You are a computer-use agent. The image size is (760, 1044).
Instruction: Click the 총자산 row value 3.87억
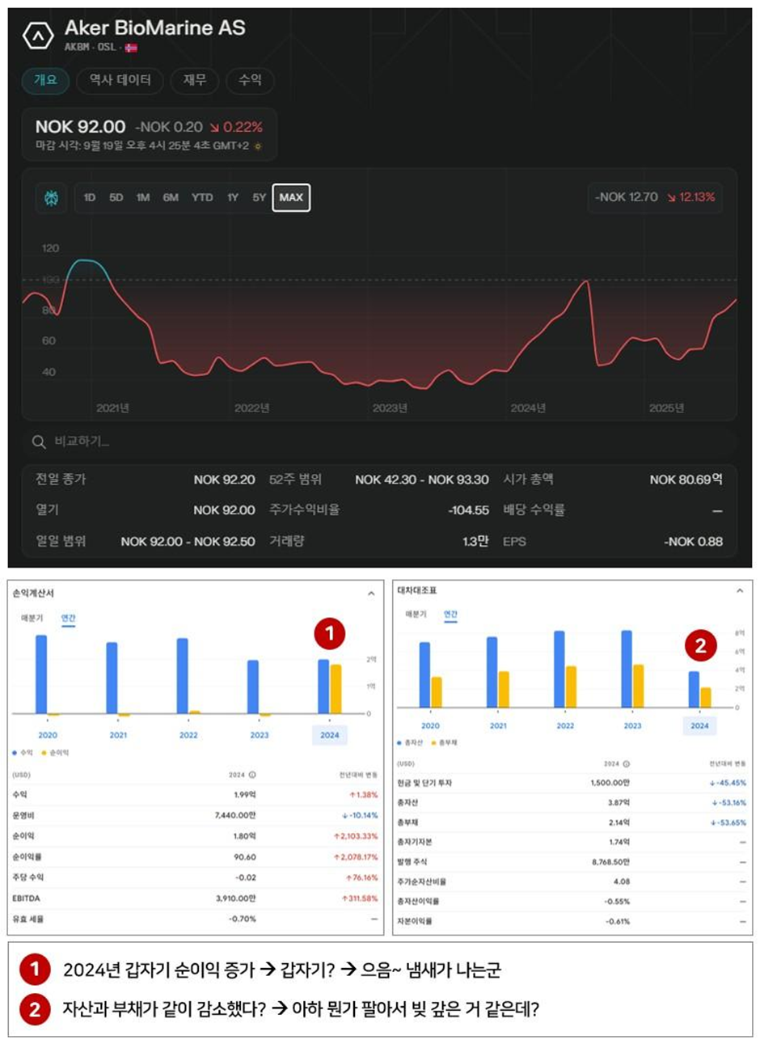(619, 803)
